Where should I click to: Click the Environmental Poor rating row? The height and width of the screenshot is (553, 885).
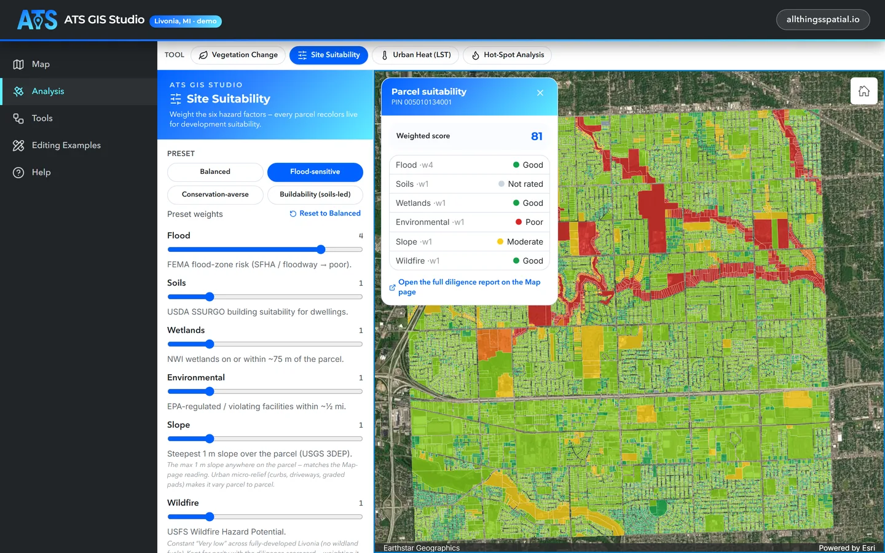470,222
